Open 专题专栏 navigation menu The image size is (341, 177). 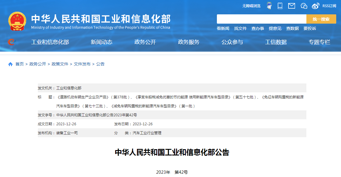click(x=320, y=42)
